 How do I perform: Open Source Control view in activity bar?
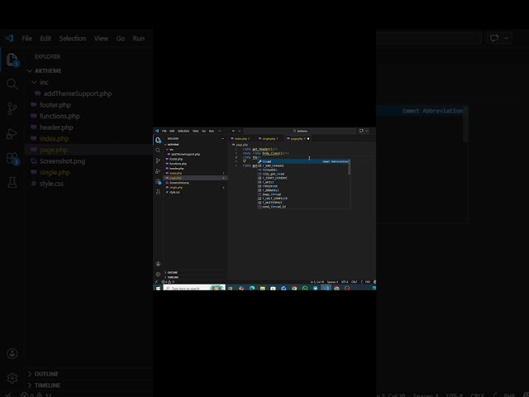click(158, 160)
